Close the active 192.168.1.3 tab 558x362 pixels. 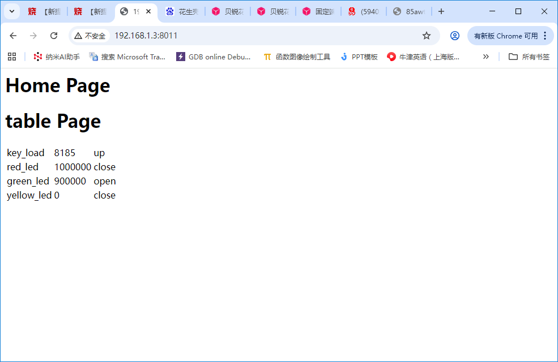[x=148, y=11]
